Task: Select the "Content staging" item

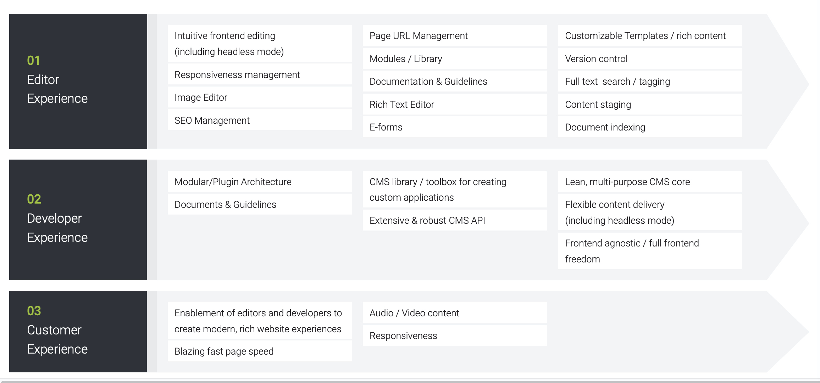Action: pyautogui.click(x=650, y=104)
